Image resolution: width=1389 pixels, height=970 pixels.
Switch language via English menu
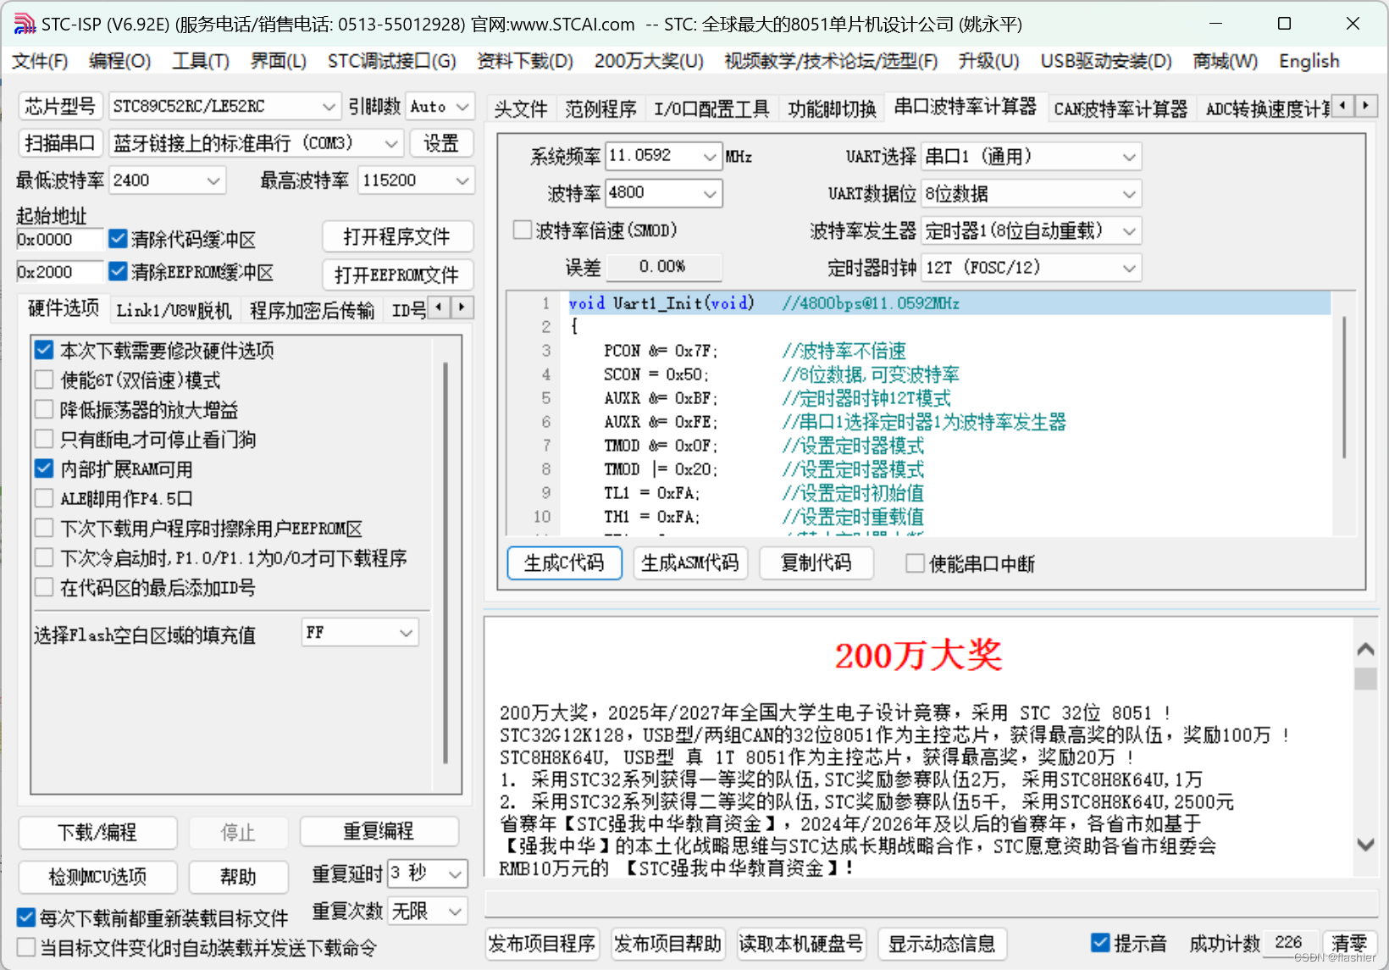point(1309,61)
